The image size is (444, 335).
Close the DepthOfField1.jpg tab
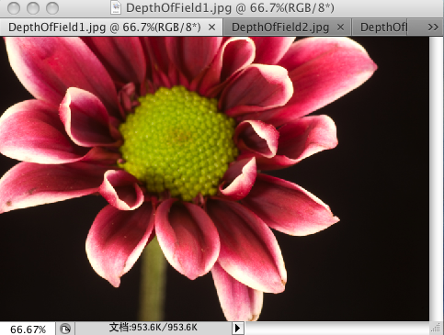211,28
